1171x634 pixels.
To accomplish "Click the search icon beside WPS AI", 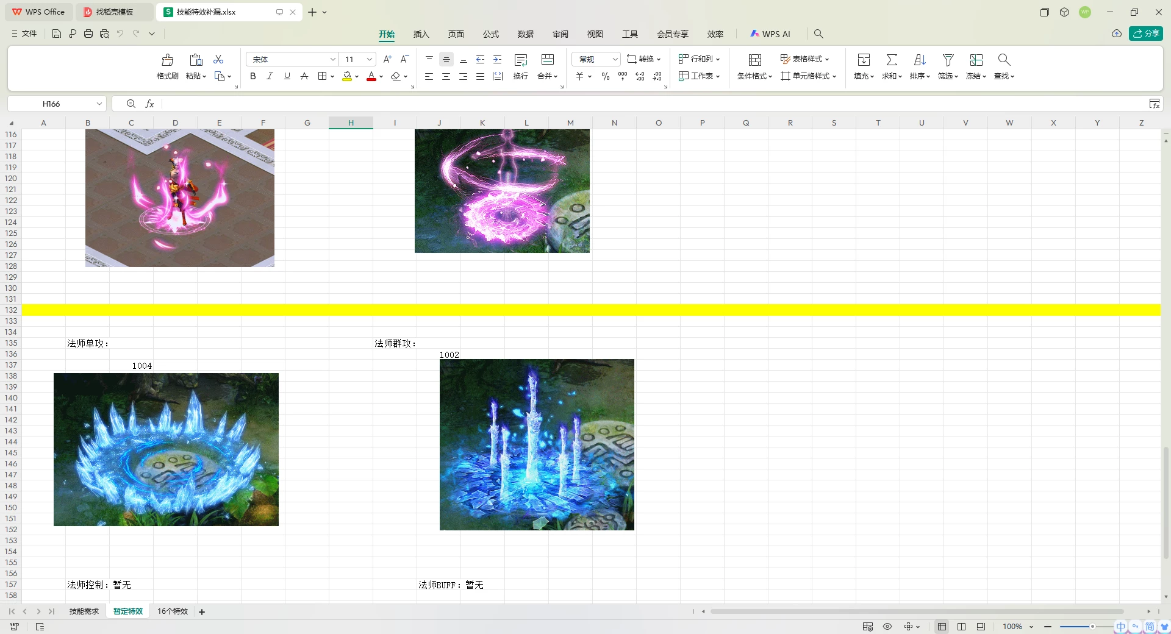I will [818, 34].
